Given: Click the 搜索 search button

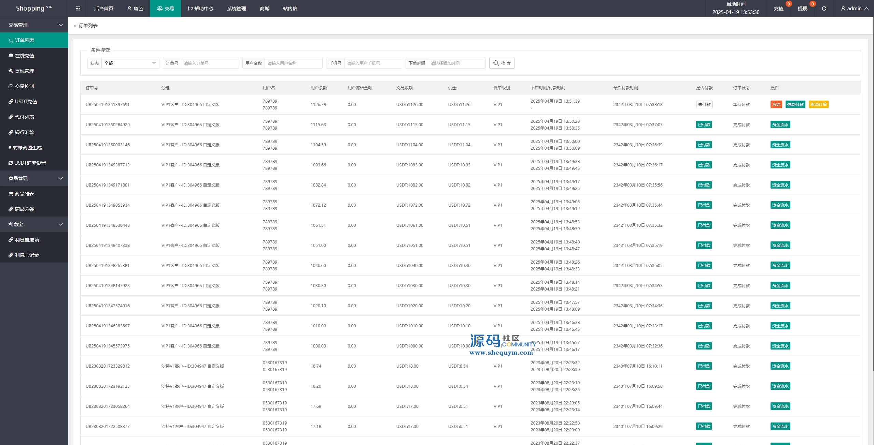Looking at the screenshot, I should click(502, 63).
